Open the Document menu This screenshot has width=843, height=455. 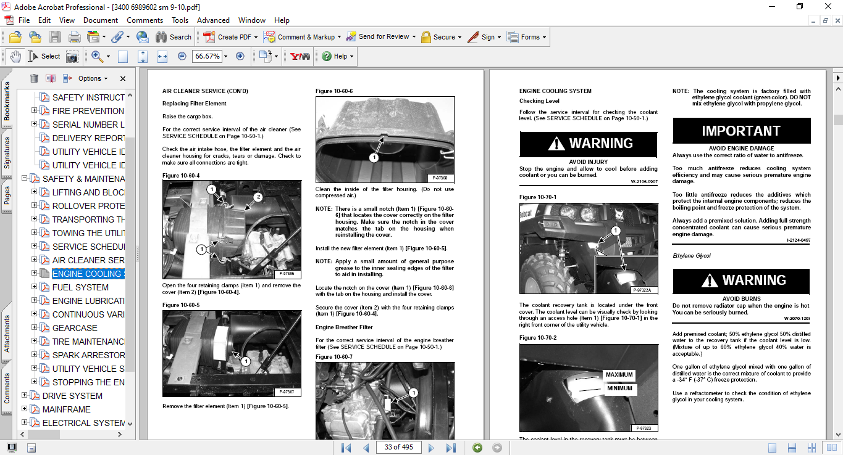101,20
